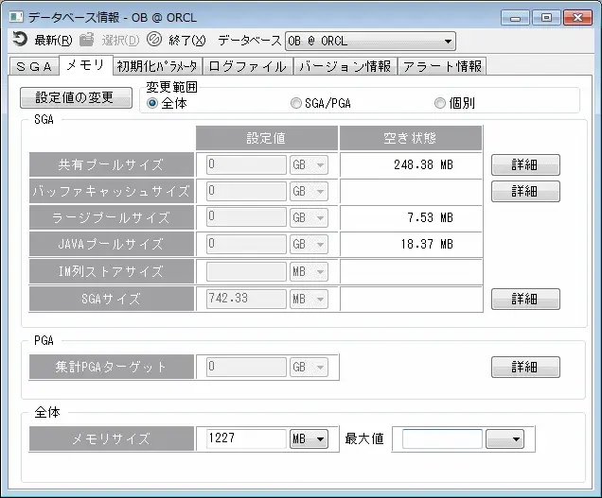Image resolution: width=602 pixels, height=498 pixels.
Task: Switch to the SGA tab
Action: (33, 66)
